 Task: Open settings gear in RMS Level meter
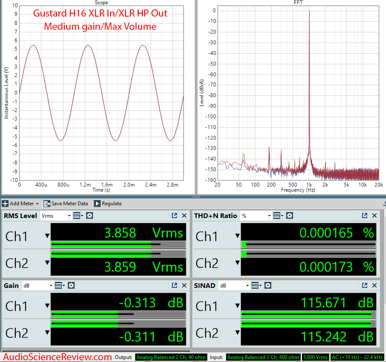(90, 216)
